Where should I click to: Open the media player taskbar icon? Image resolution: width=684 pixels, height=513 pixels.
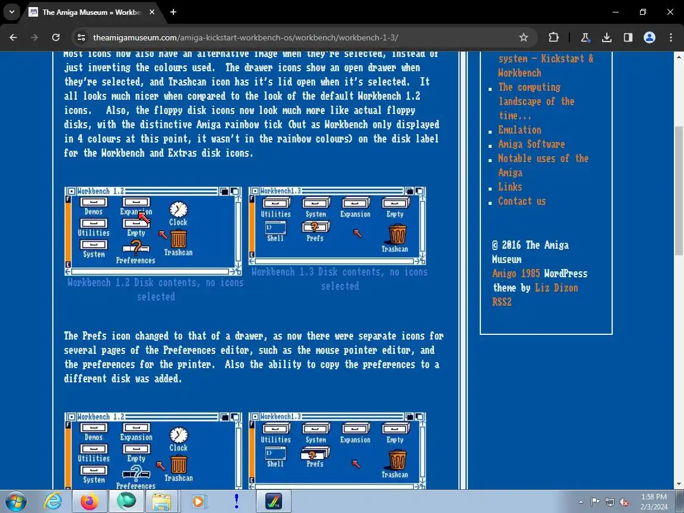(x=199, y=502)
